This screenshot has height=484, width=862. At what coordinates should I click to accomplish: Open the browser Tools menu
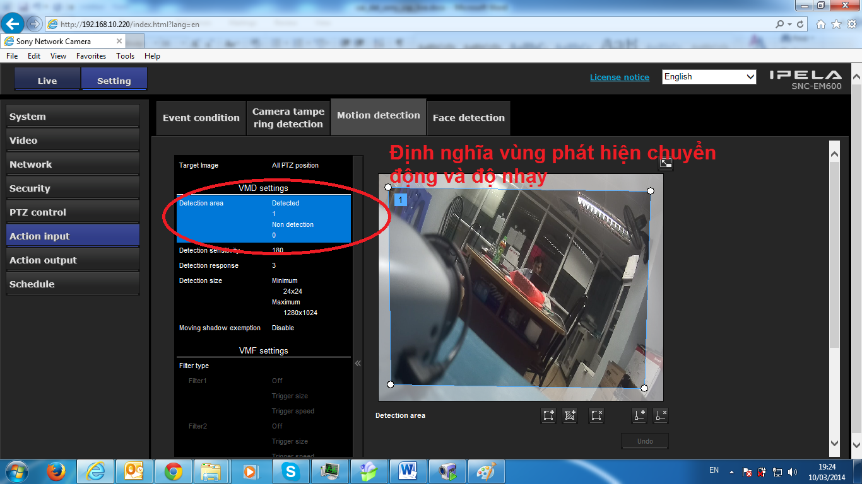point(125,56)
